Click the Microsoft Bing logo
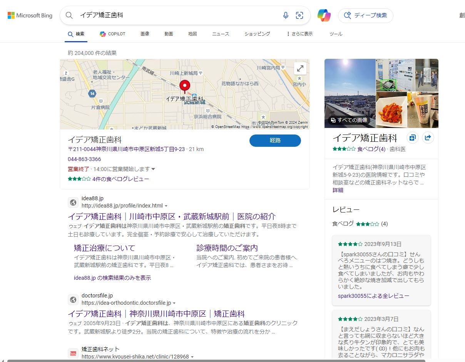465x362 pixels. tap(30, 15)
